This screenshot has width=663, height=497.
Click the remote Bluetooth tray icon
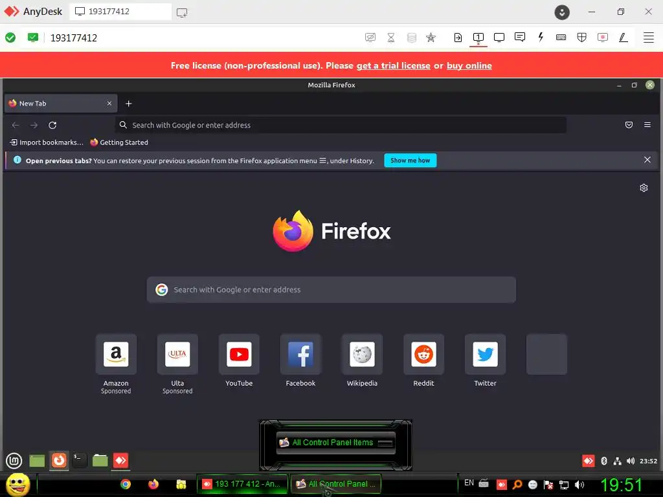(604, 461)
